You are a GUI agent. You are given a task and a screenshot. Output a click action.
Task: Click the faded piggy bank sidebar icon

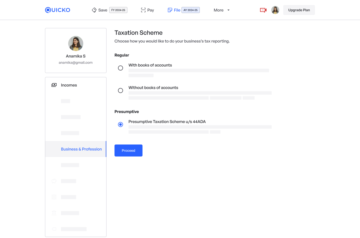[54, 181]
